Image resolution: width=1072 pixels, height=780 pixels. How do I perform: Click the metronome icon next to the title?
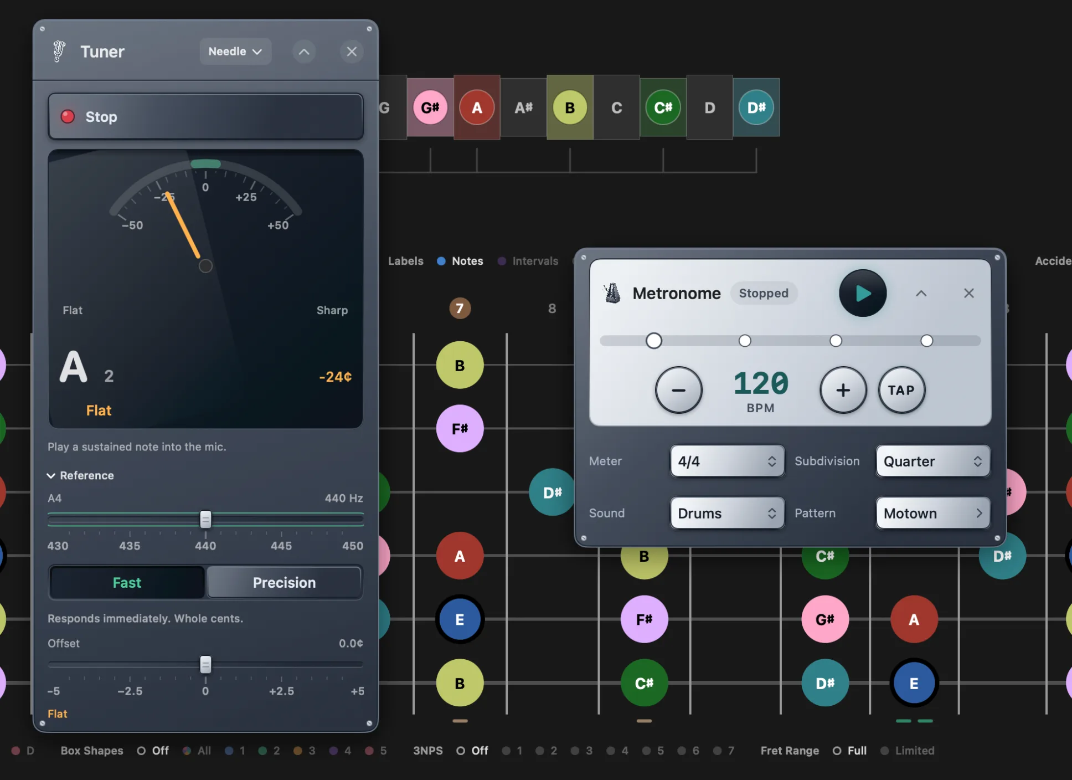pos(612,293)
